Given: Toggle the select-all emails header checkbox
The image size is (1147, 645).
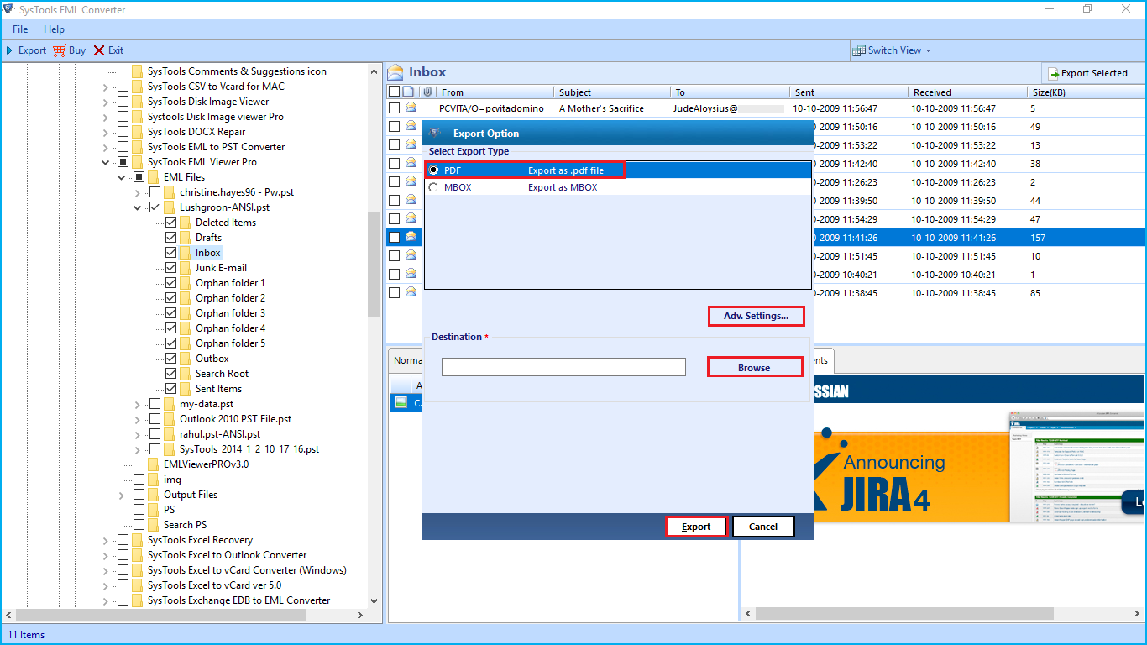Looking at the screenshot, I should tap(394, 92).
